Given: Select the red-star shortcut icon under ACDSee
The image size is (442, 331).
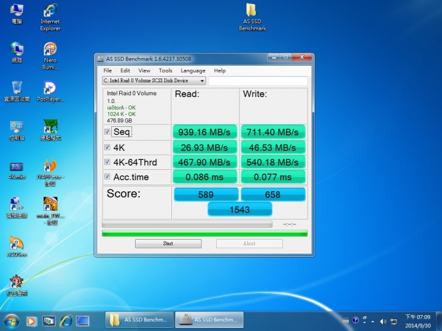Looking at the screenshot, I should click(17, 286).
